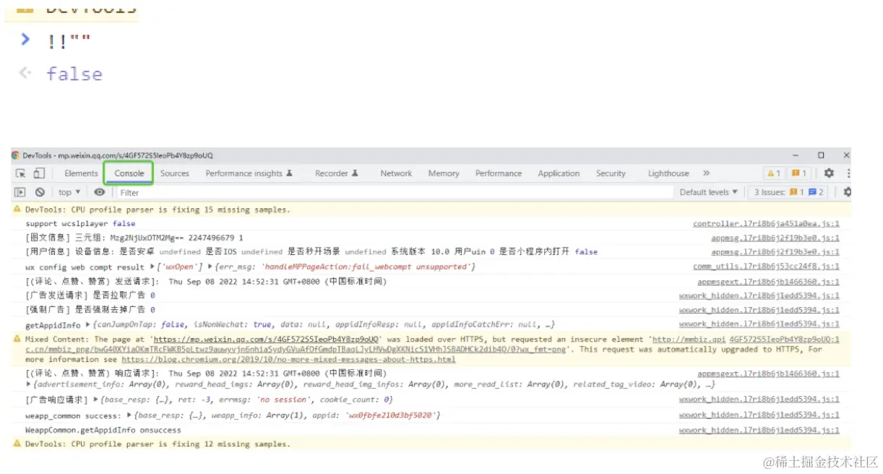Viewport: 883px width, 474px height.
Task: Click the !!"" console input line
Action: [x=69, y=41]
